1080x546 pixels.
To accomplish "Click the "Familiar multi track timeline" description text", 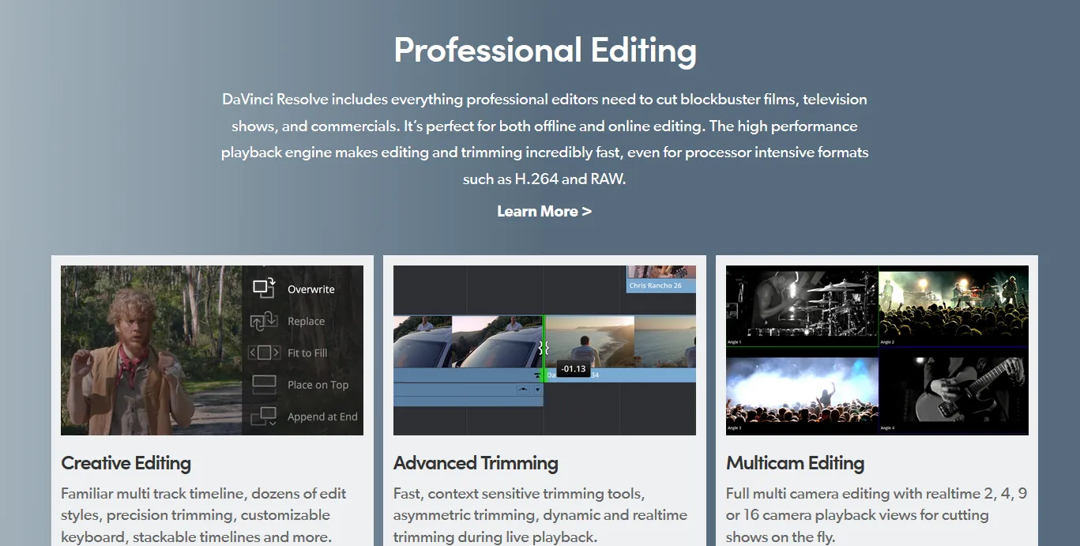I will coord(204,515).
